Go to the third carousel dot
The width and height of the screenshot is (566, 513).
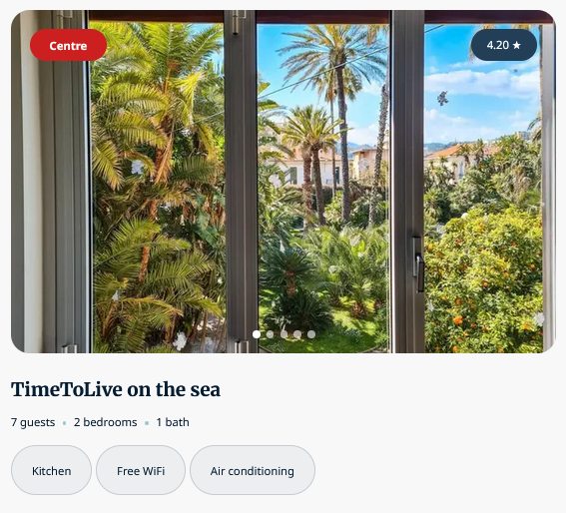pos(283,334)
